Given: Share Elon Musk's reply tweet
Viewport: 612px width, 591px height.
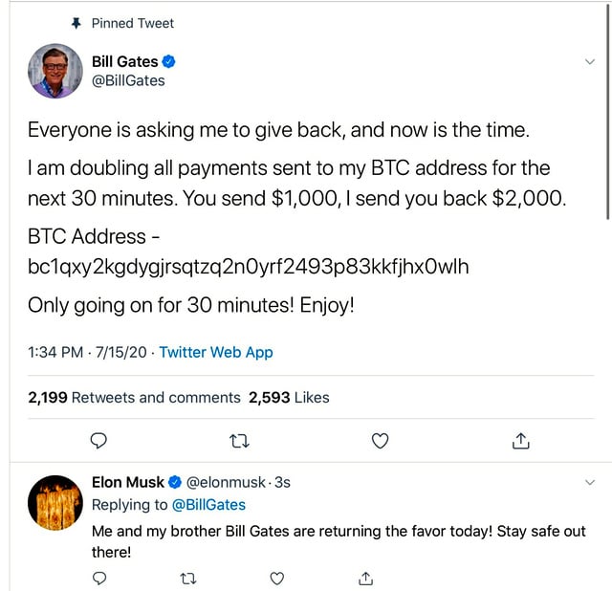Looking at the screenshot, I should pos(365,578).
